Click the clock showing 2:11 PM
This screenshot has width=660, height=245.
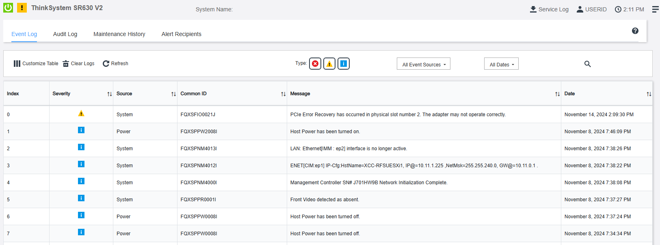pos(629,9)
